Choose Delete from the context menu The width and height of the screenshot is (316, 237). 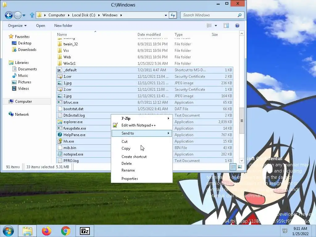142,164
